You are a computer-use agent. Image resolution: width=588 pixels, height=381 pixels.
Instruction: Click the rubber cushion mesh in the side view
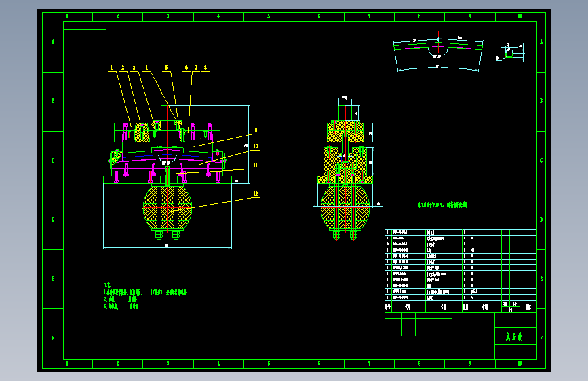(345, 208)
